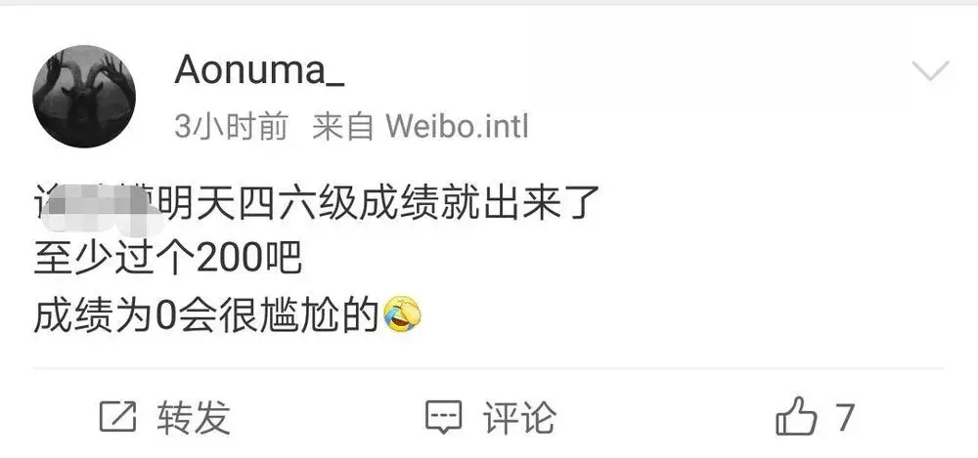
Task: Open the Aonuma_ profile avatar
Action: click(83, 97)
